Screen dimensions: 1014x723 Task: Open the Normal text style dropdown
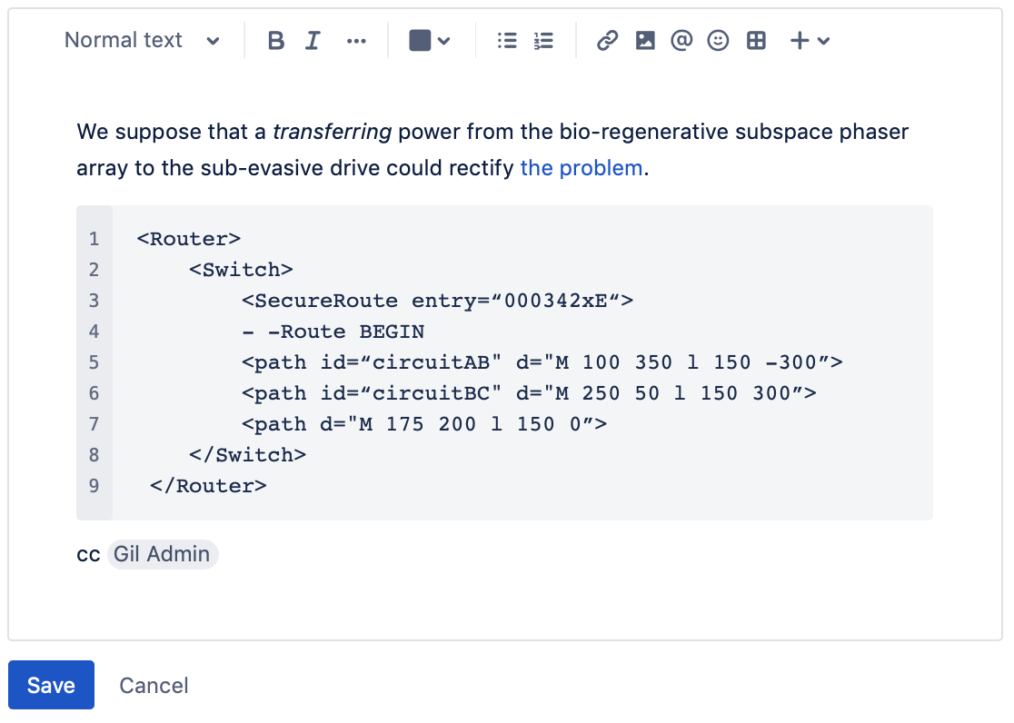click(x=142, y=41)
